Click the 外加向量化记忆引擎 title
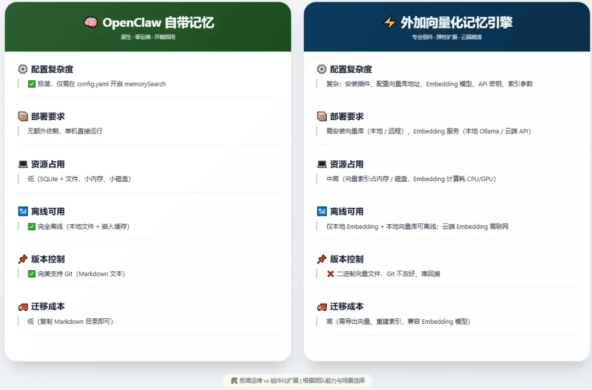This screenshot has width=592, height=390. [x=457, y=22]
